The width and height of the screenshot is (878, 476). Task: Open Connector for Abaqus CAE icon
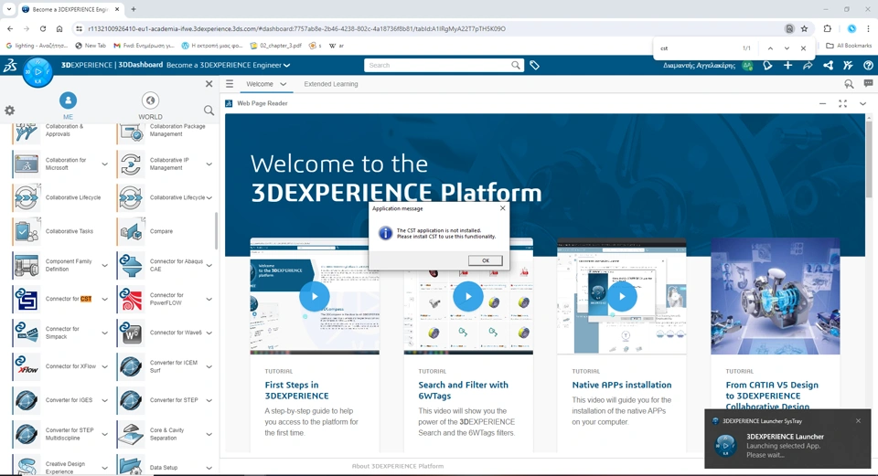coord(131,265)
